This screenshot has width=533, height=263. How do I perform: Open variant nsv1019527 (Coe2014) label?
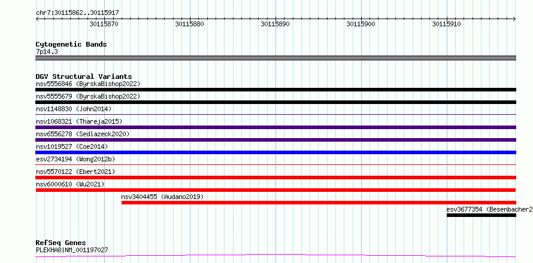[72, 146]
